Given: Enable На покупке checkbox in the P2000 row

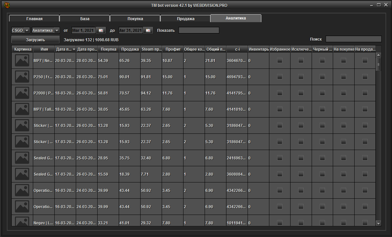Looking at the screenshot, I should pyautogui.click(x=344, y=93).
